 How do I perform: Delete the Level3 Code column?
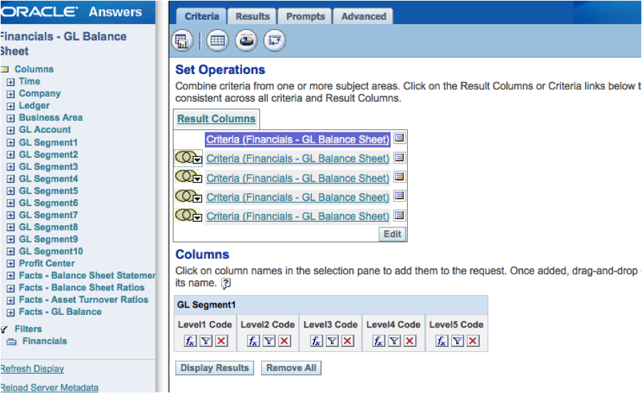click(x=347, y=340)
